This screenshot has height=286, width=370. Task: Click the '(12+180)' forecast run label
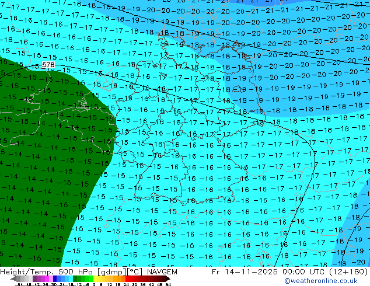[348, 272]
